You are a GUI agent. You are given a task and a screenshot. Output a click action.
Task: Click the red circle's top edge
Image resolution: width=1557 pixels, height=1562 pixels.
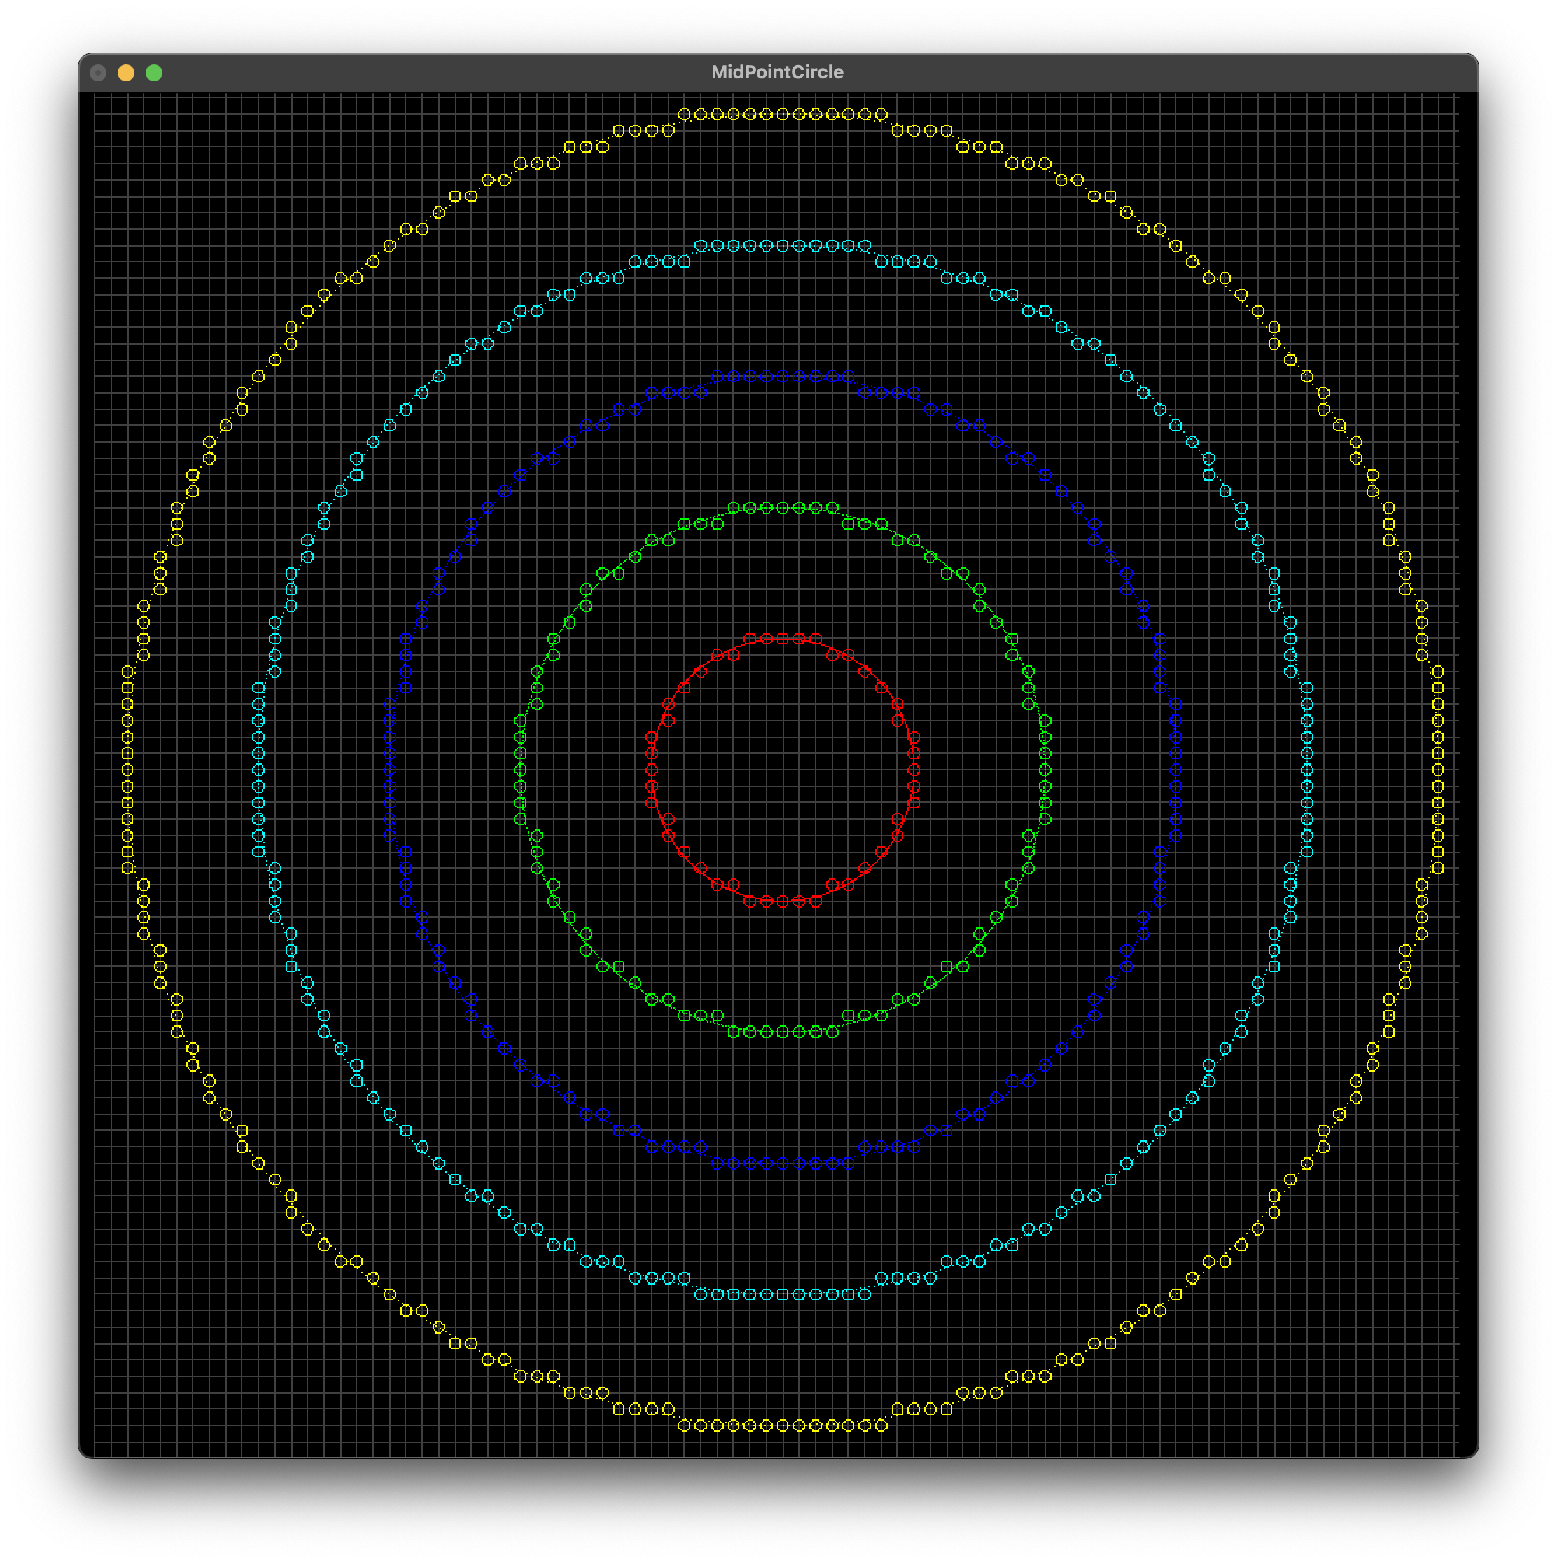[x=782, y=639]
